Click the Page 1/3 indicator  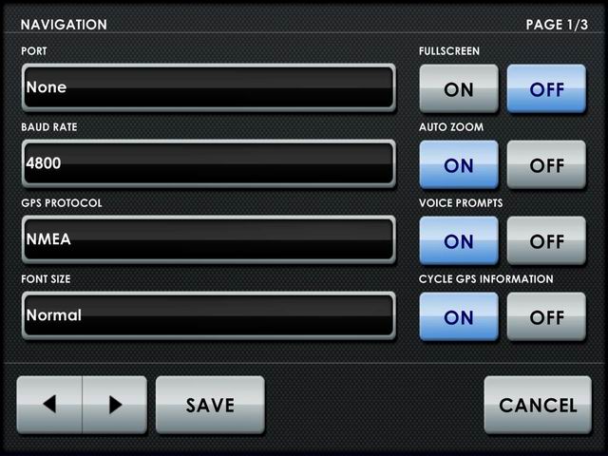pos(557,25)
